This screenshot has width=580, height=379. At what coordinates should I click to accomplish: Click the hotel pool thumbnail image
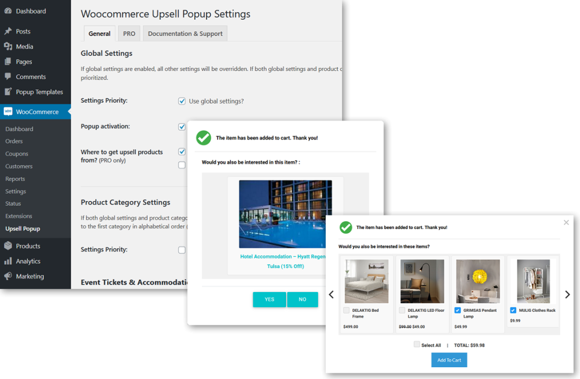tap(285, 214)
